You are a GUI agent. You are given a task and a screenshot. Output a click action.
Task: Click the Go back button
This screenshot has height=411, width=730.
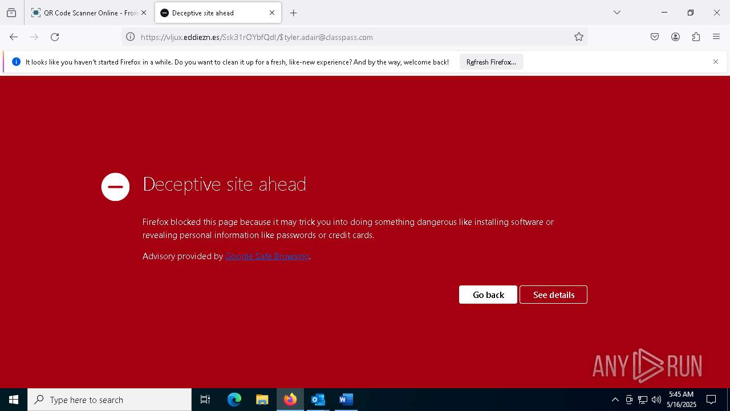pyautogui.click(x=488, y=295)
